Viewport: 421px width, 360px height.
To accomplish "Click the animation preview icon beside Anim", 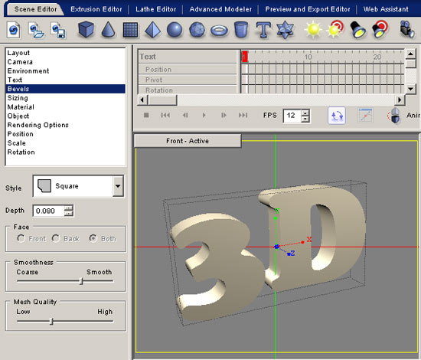I will tap(394, 116).
